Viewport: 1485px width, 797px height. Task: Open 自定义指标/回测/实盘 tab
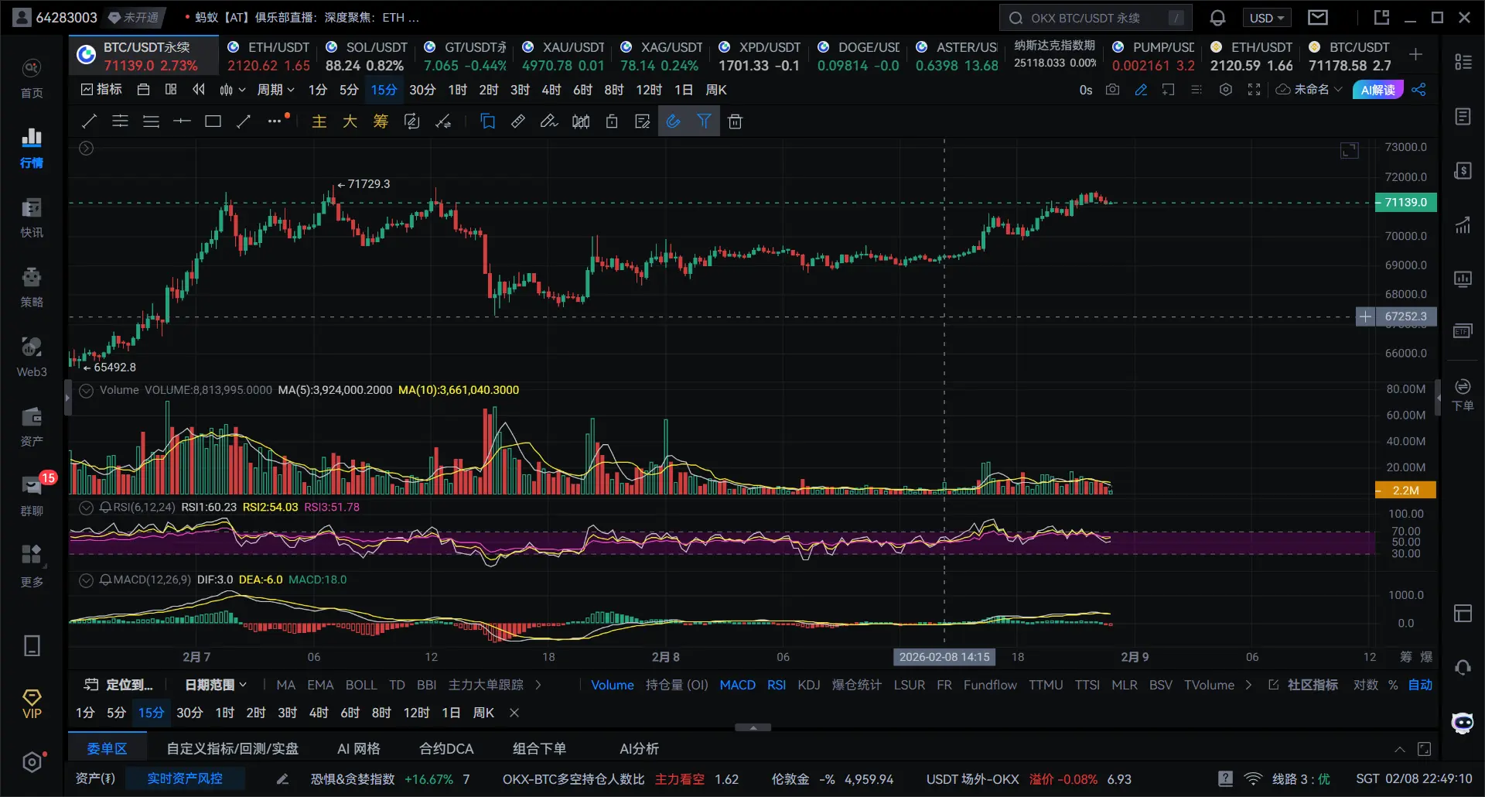coord(233,748)
